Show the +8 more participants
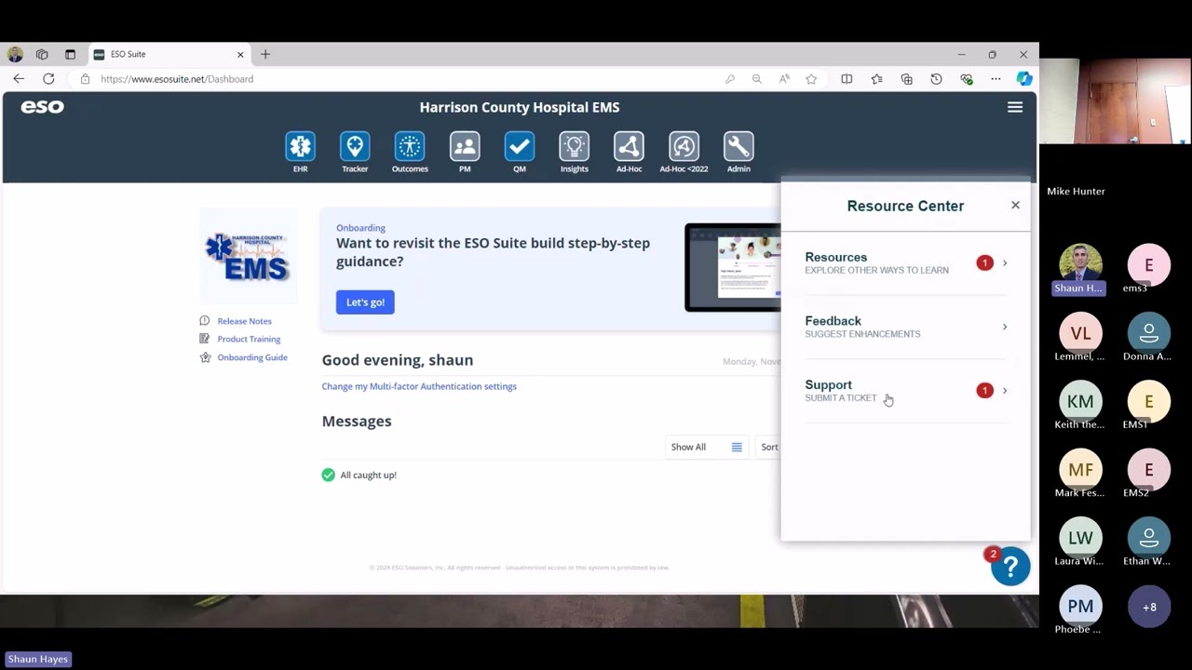The image size is (1192, 670). pyautogui.click(x=1149, y=607)
